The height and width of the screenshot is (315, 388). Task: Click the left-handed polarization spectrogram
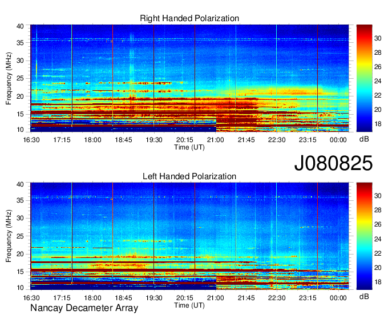coord(189,236)
